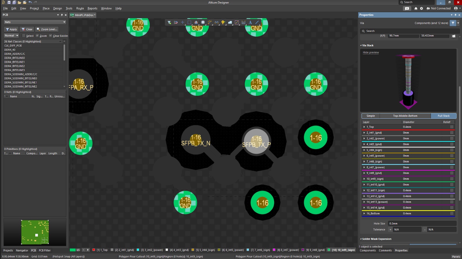This screenshot has height=259, width=462.
Task: Click the Zoom Level button
Action: [x=47, y=29]
